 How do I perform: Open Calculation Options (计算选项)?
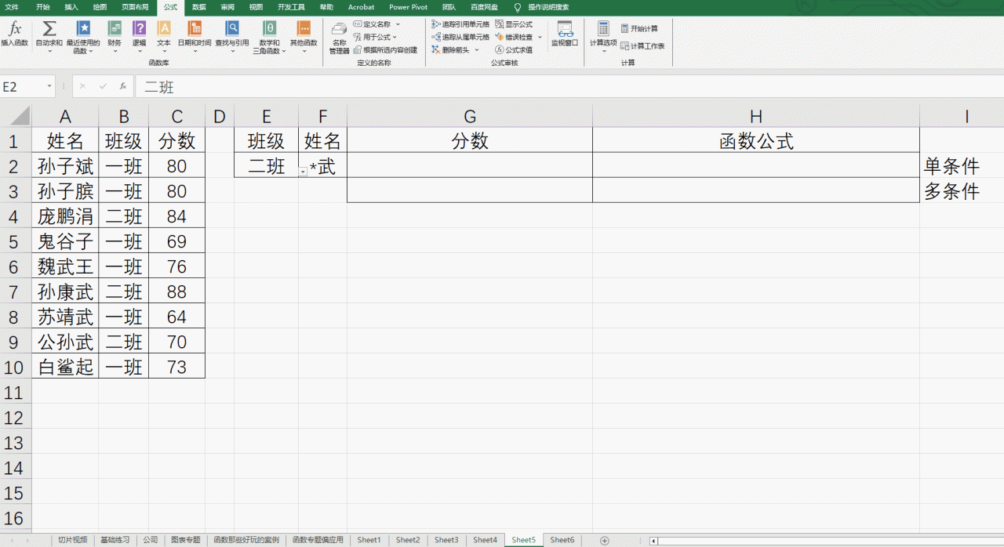[x=603, y=37]
